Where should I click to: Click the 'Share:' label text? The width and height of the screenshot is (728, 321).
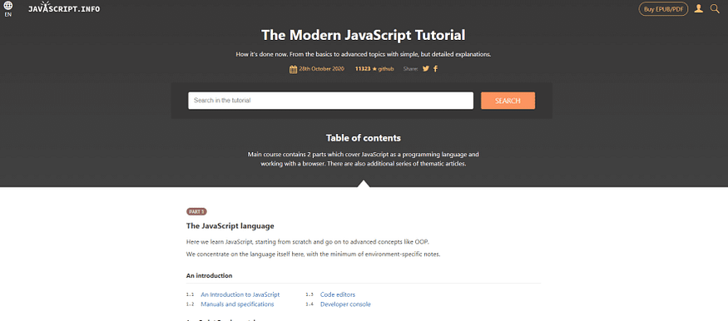(x=410, y=69)
